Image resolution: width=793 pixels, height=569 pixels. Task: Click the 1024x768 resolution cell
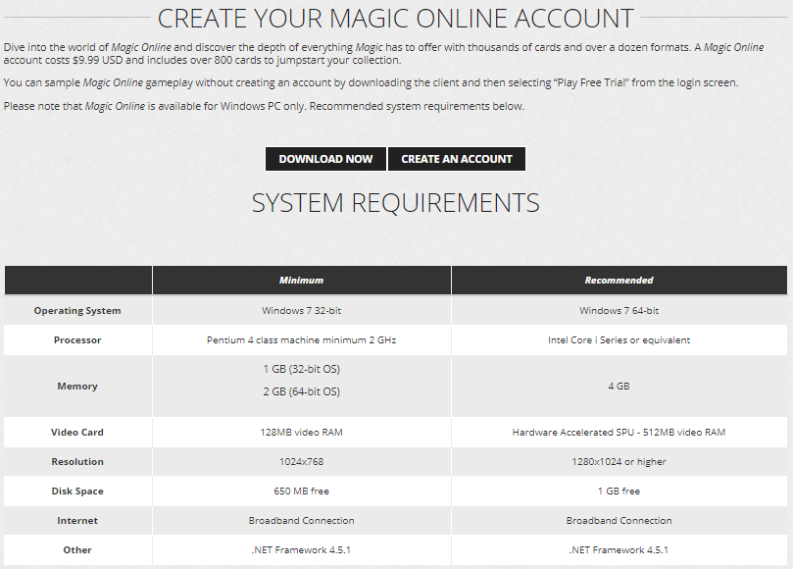302,461
